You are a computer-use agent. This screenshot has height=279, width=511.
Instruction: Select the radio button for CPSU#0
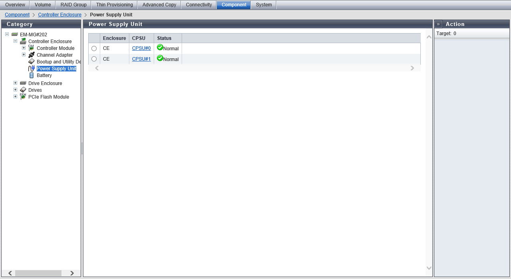click(x=94, y=48)
